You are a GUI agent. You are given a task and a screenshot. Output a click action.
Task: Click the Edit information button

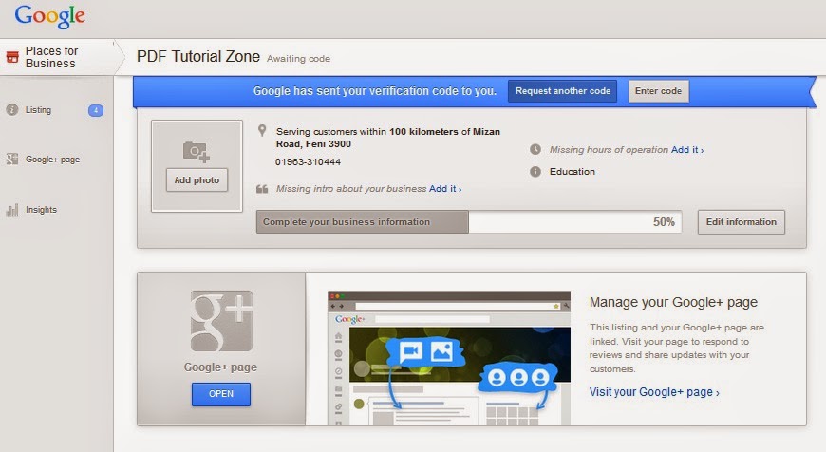coord(742,222)
